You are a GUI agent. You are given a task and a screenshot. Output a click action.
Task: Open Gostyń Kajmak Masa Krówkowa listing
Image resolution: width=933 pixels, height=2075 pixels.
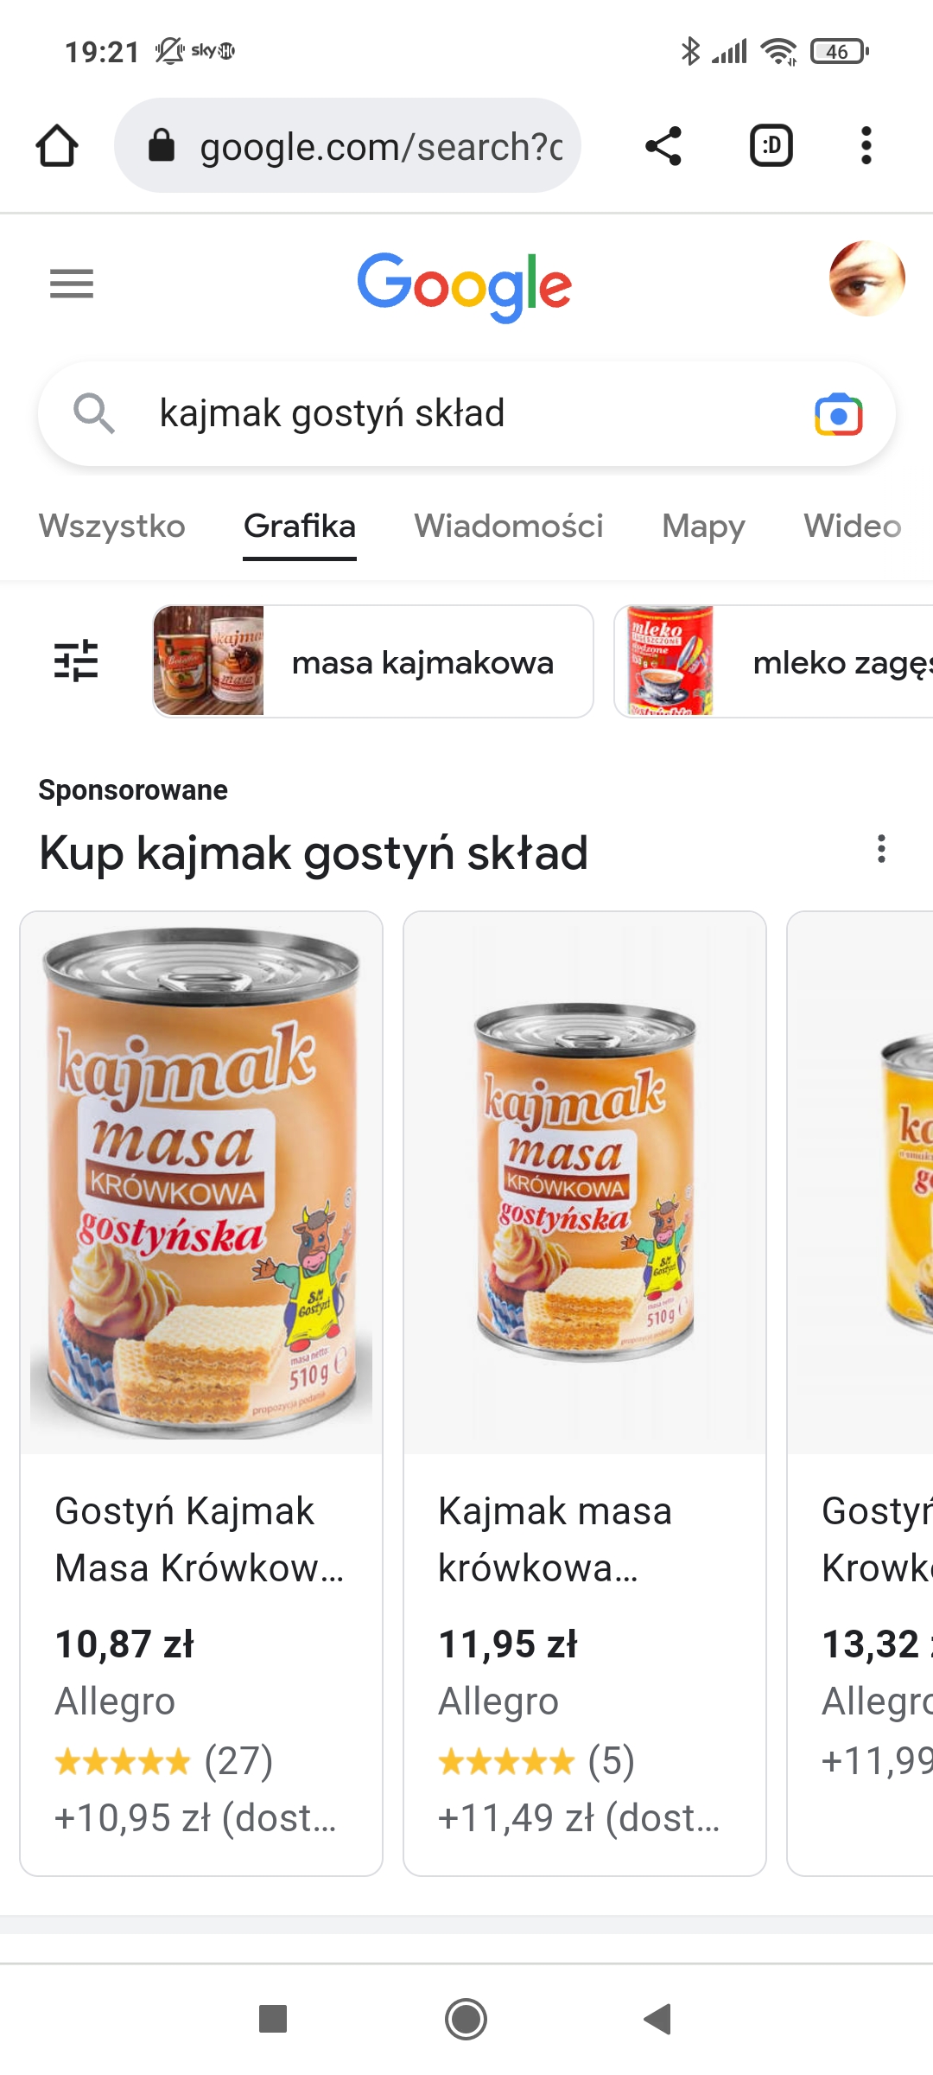(x=201, y=1394)
